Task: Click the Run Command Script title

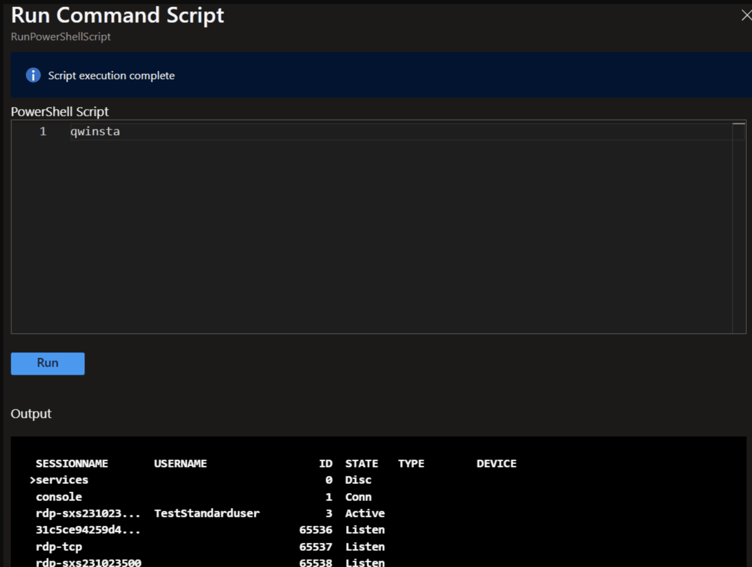Action: point(117,15)
